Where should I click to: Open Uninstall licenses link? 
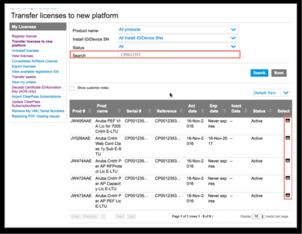coord(25,51)
